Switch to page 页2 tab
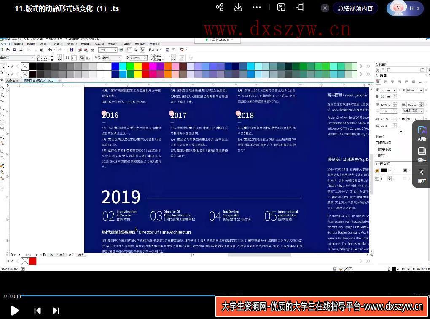The image size is (430, 319). [62, 255]
